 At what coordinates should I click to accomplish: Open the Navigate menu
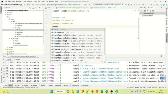click(x=19, y=2)
